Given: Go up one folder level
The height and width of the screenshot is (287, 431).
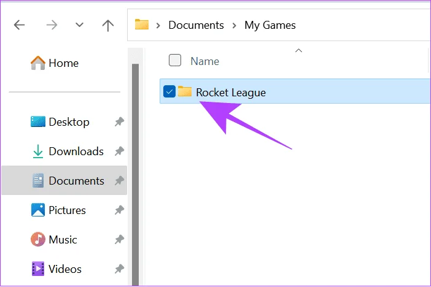Looking at the screenshot, I should tap(108, 25).
